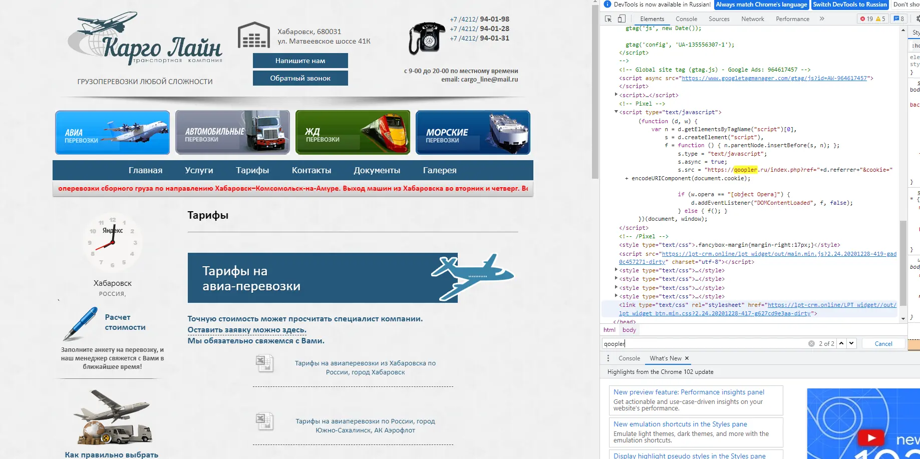The height and width of the screenshot is (459, 920).
Task: Click Switch DevTools to Russian button
Action: coord(850,5)
